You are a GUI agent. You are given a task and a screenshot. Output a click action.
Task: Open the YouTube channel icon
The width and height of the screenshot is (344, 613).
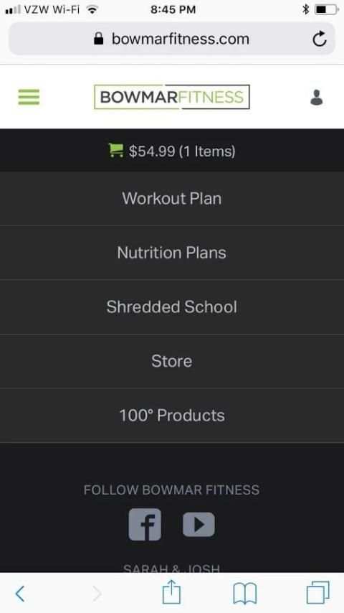[x=199, y=524]
